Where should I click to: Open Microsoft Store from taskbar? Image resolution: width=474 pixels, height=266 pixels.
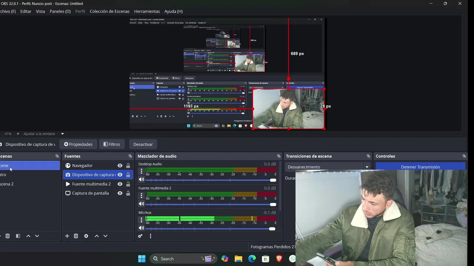tap(266, 259)
